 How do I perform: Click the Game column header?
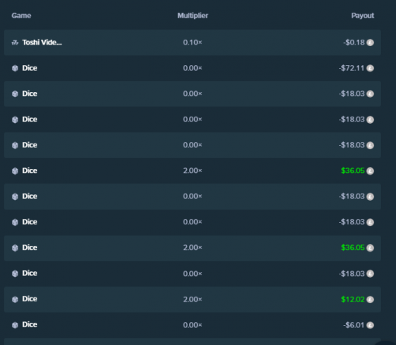(21, 16)
